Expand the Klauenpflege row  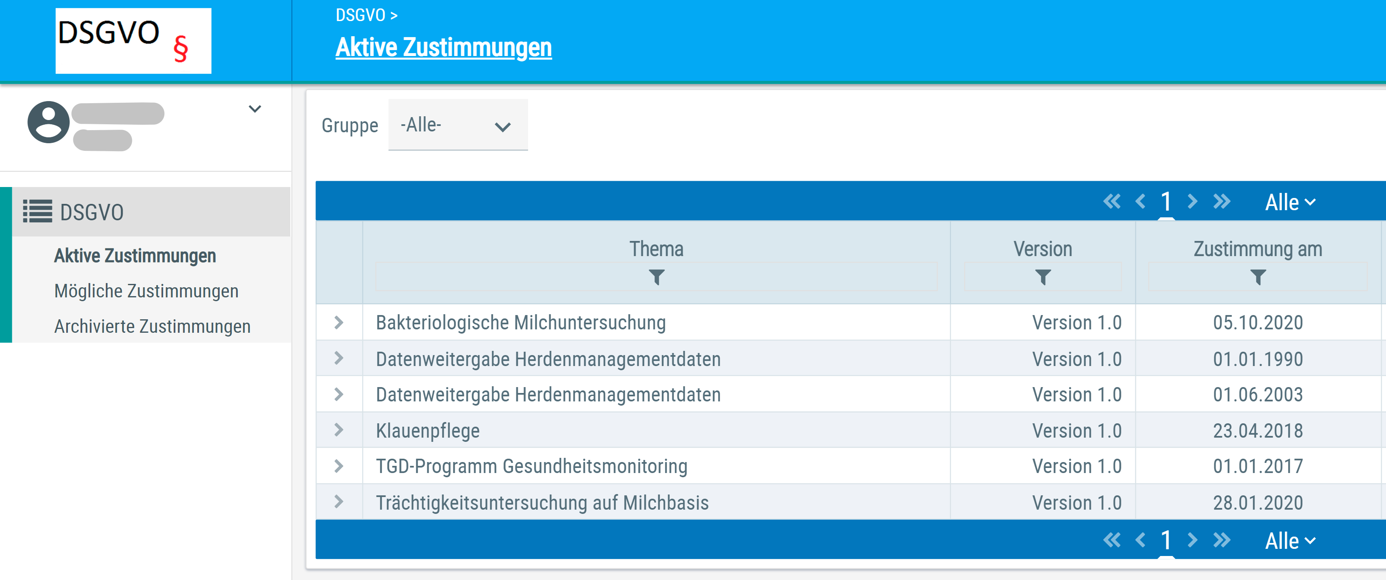pos(338,430)
